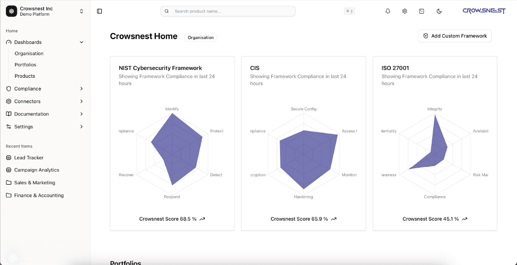Image resolution: width=517 pixels, height=265 pixels.
Task: Click the Lead Tracker chip icon
Action: (x=9, y=158)
